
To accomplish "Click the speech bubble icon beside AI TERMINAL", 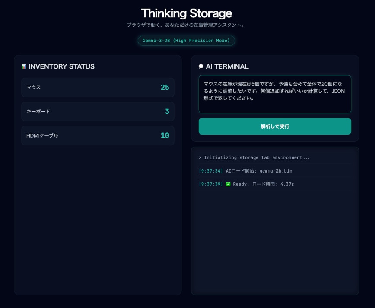I will pos(201,66).
